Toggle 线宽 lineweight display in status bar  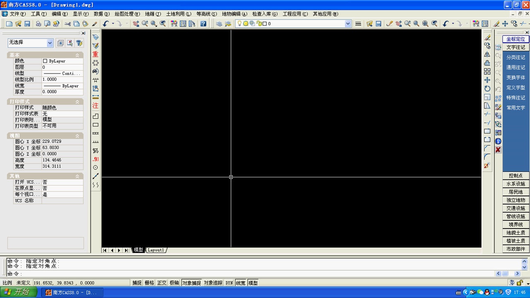(241, 283)
